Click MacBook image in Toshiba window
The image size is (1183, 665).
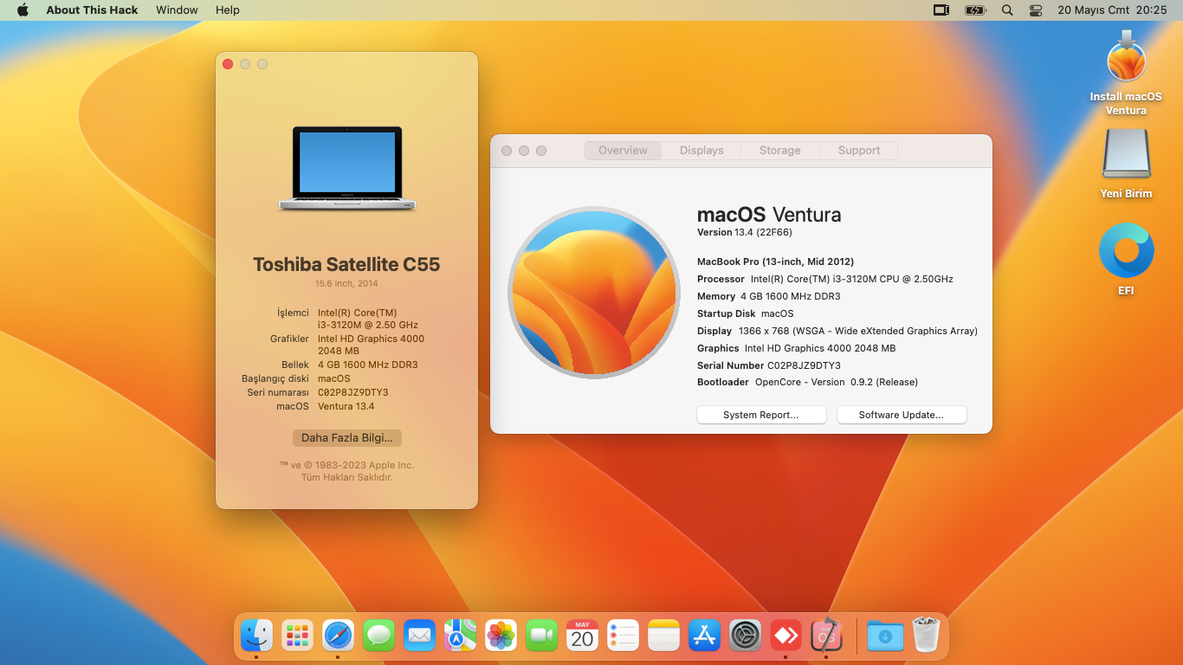point(347,168)
